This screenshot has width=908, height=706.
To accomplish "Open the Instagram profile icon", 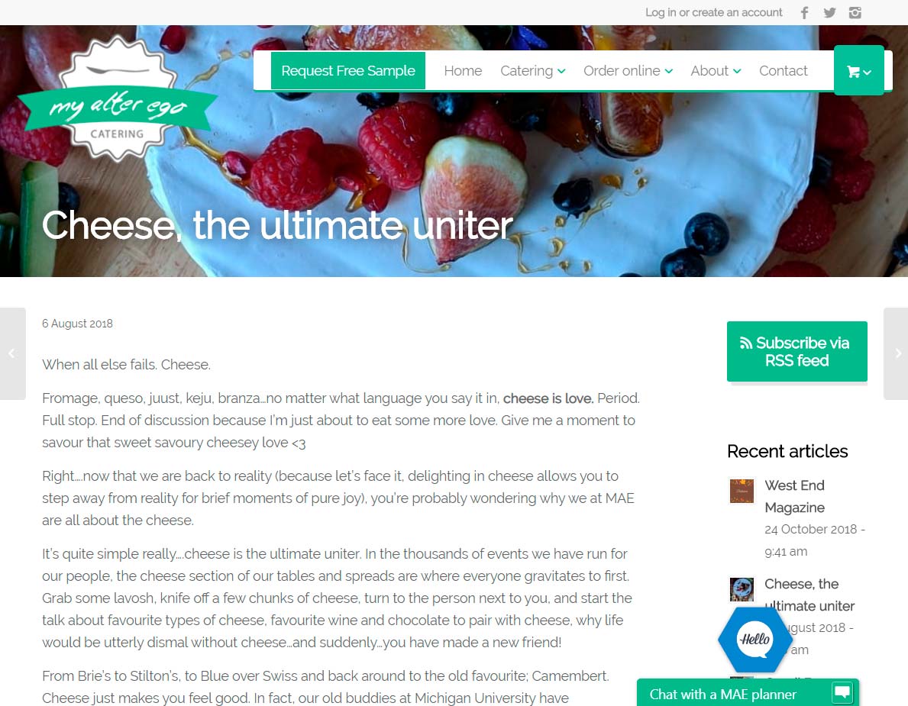I will [855, 13].
